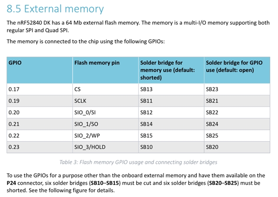Select the SCLK cell
The image size is (278, 197).
pyautogui.click(x=105, y=101)
